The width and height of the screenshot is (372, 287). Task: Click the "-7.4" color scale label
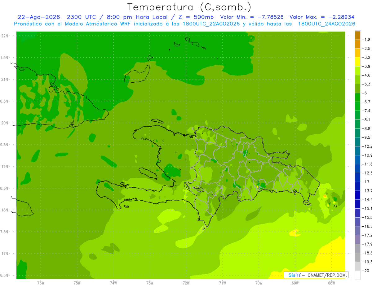(366, 111)
